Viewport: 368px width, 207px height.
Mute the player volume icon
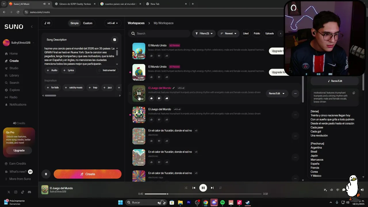(x=362, y=190)
